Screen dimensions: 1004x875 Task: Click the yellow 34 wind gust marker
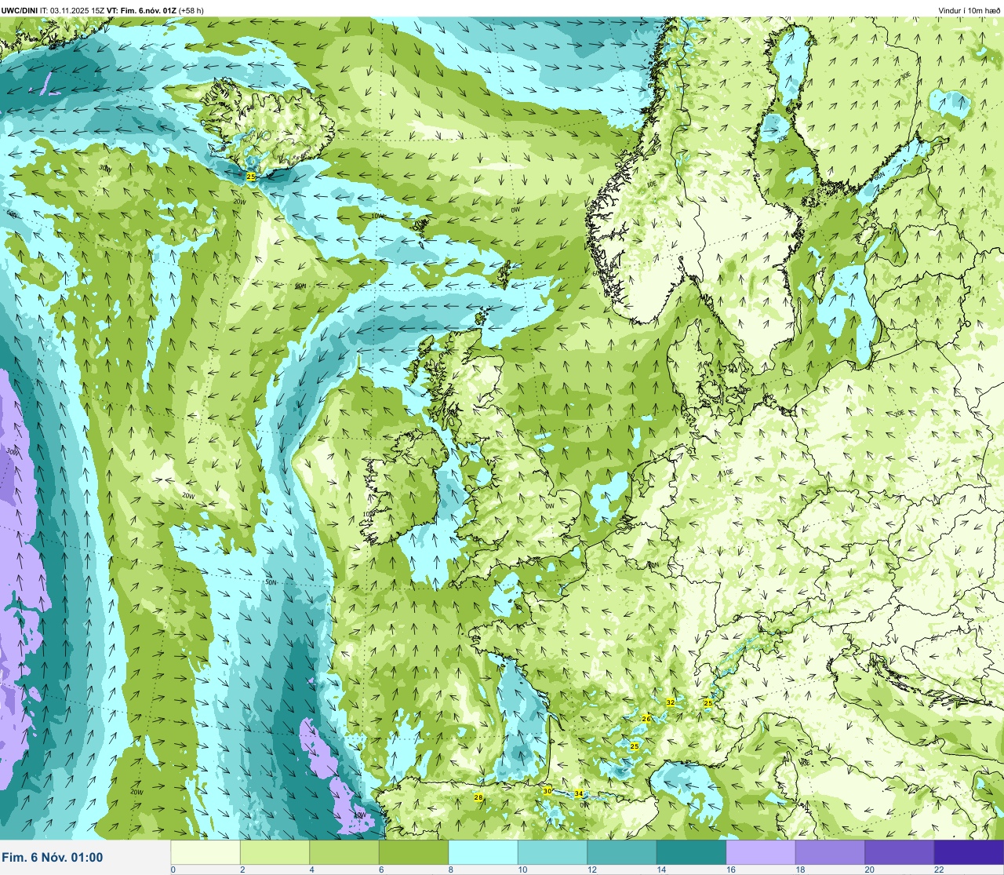(x=578, y=794)
